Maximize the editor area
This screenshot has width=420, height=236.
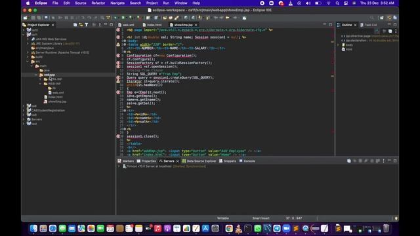(x=331, y=25)
